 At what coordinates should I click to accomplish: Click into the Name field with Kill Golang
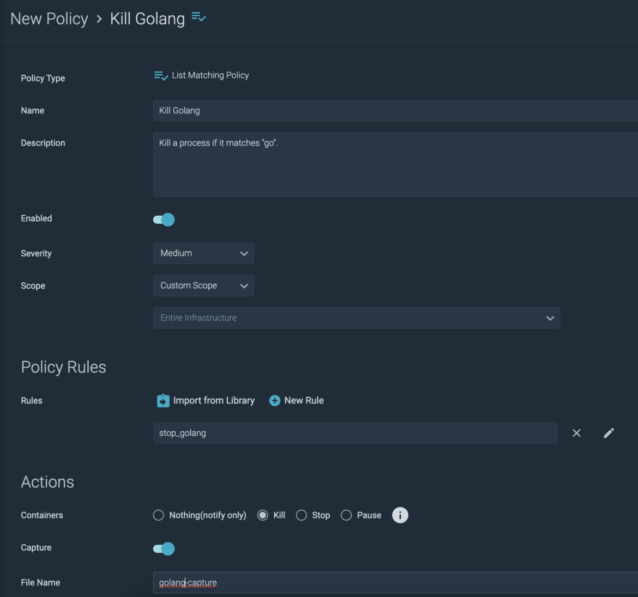[x=395, y=111]
